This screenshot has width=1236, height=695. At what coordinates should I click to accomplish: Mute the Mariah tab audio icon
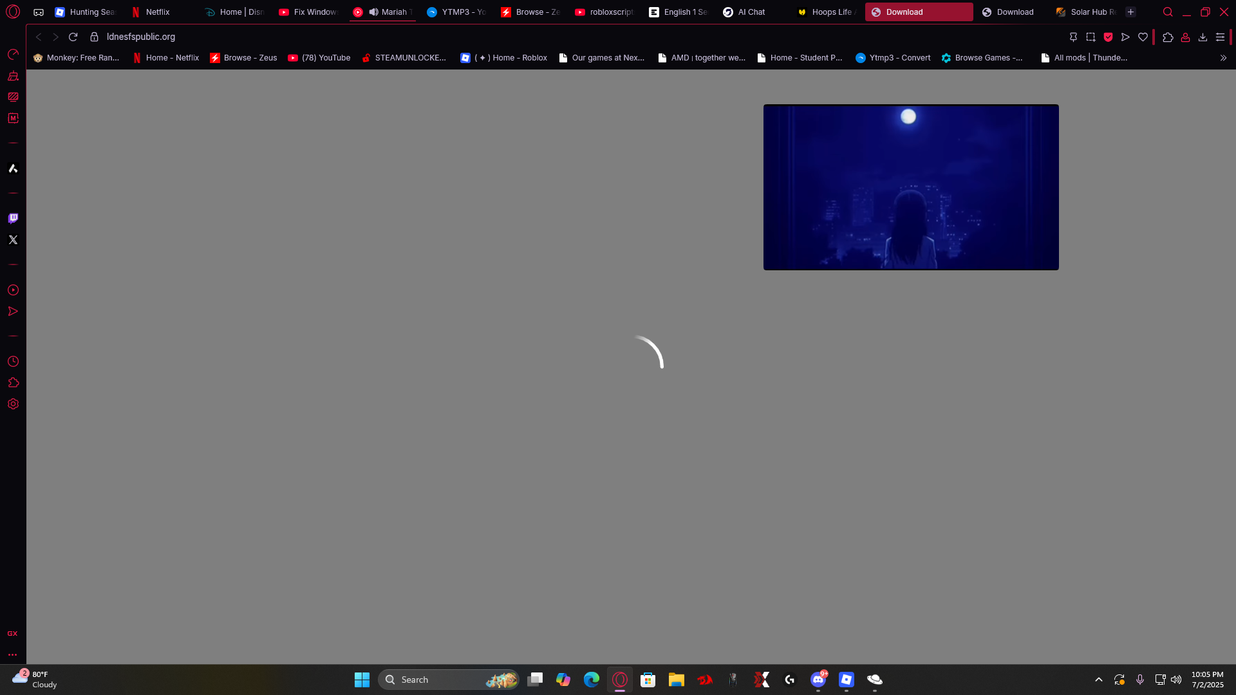tap(373, 12)
